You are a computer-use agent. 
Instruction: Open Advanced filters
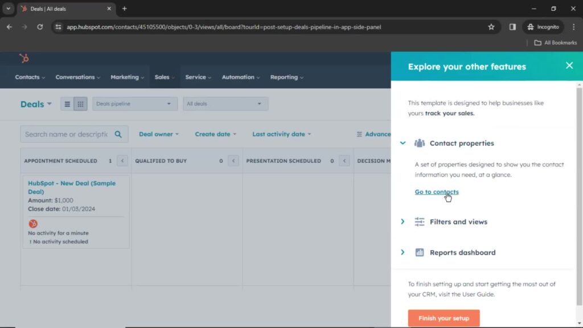click(x=373, y=134)
